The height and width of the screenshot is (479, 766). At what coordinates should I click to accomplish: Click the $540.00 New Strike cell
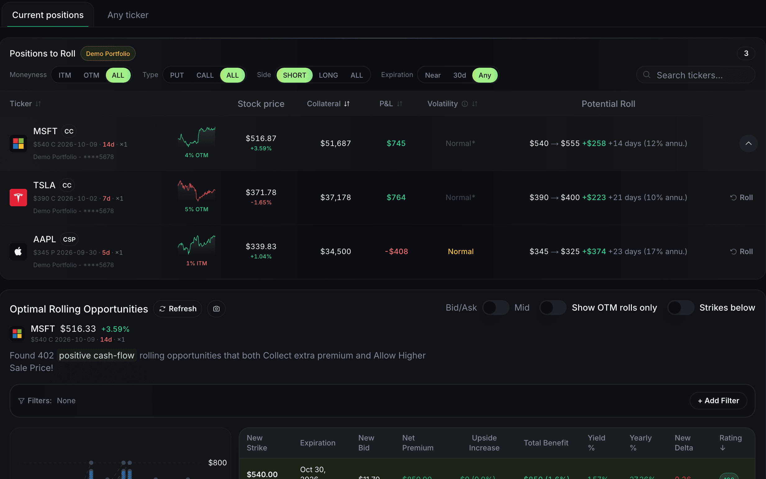[262, 474]
